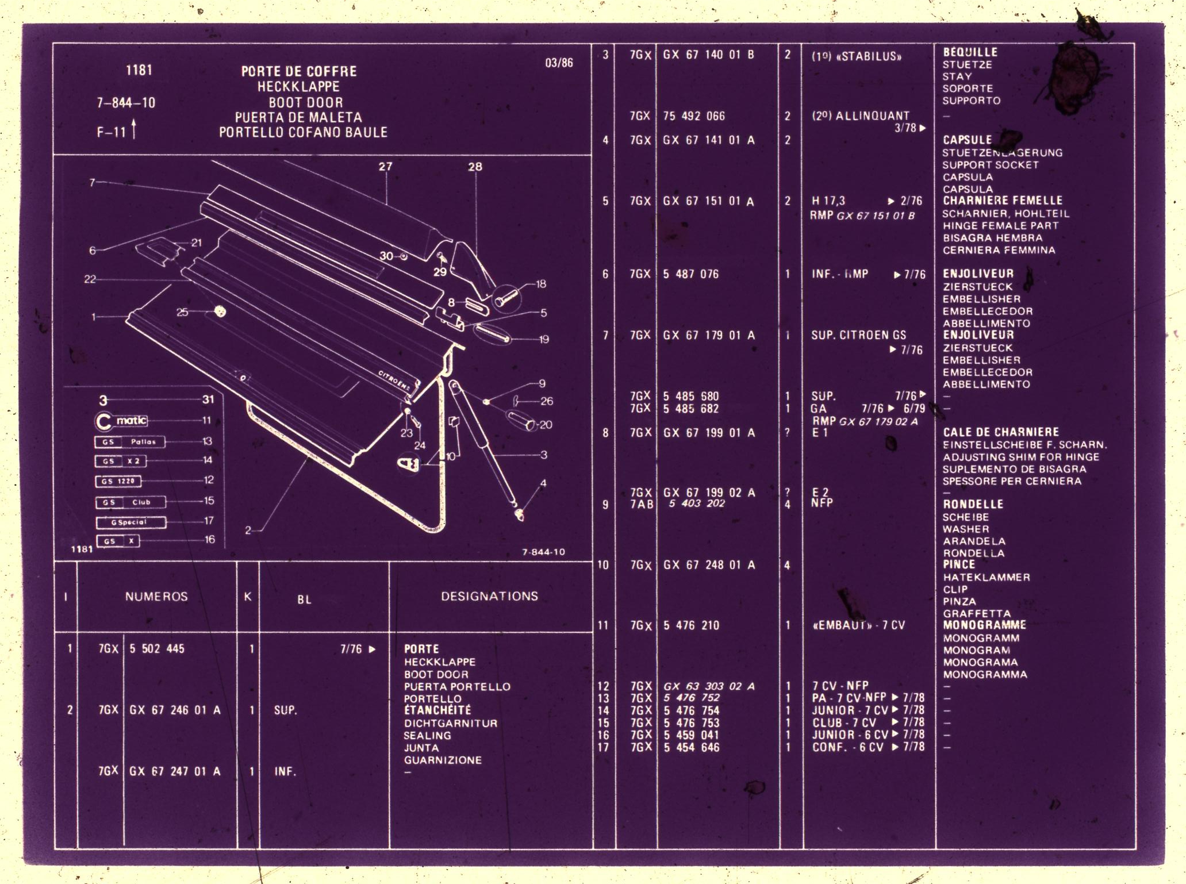Click the date 03/86 in the header
1186x884 pixels.
[559, 63]
